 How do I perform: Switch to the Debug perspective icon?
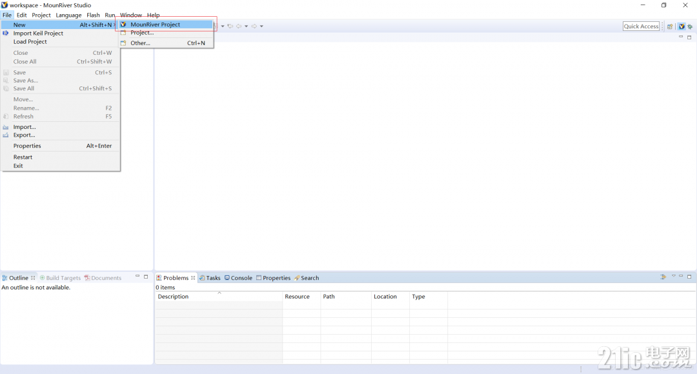[x=690, y=26]
